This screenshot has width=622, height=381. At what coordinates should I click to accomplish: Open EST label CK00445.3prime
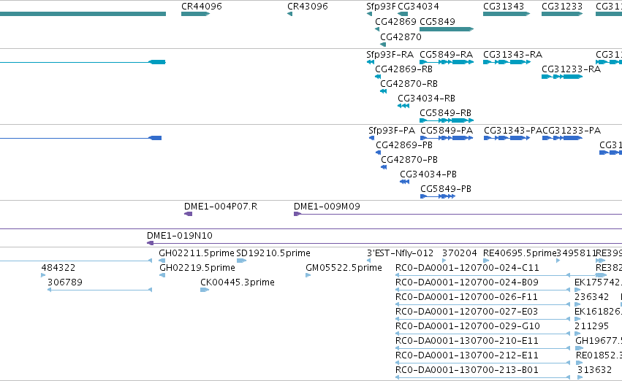[x=238, y=282]
